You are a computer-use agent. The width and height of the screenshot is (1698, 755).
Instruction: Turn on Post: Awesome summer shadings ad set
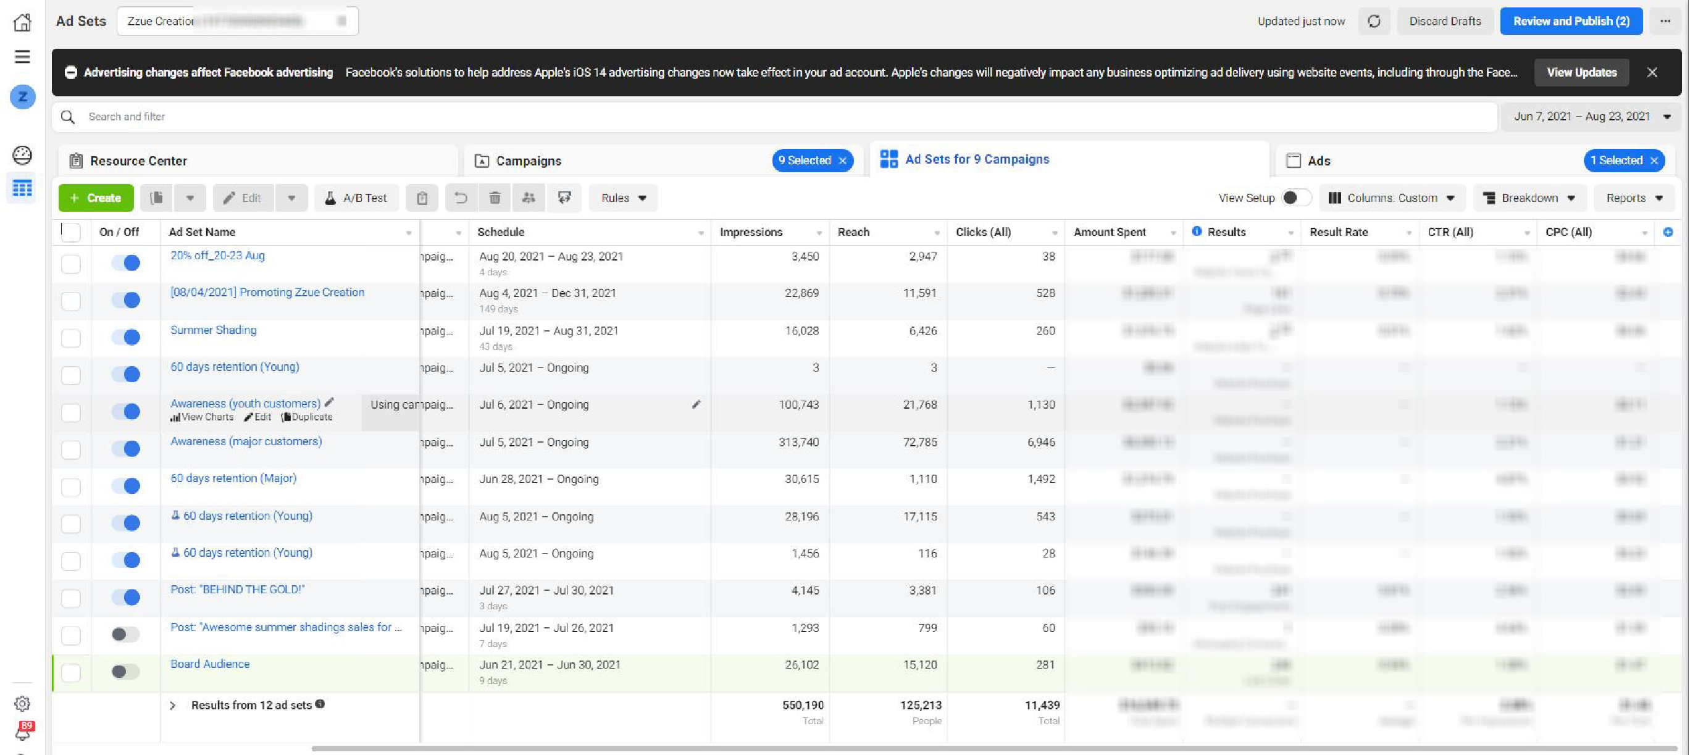[x=125, y=635]
